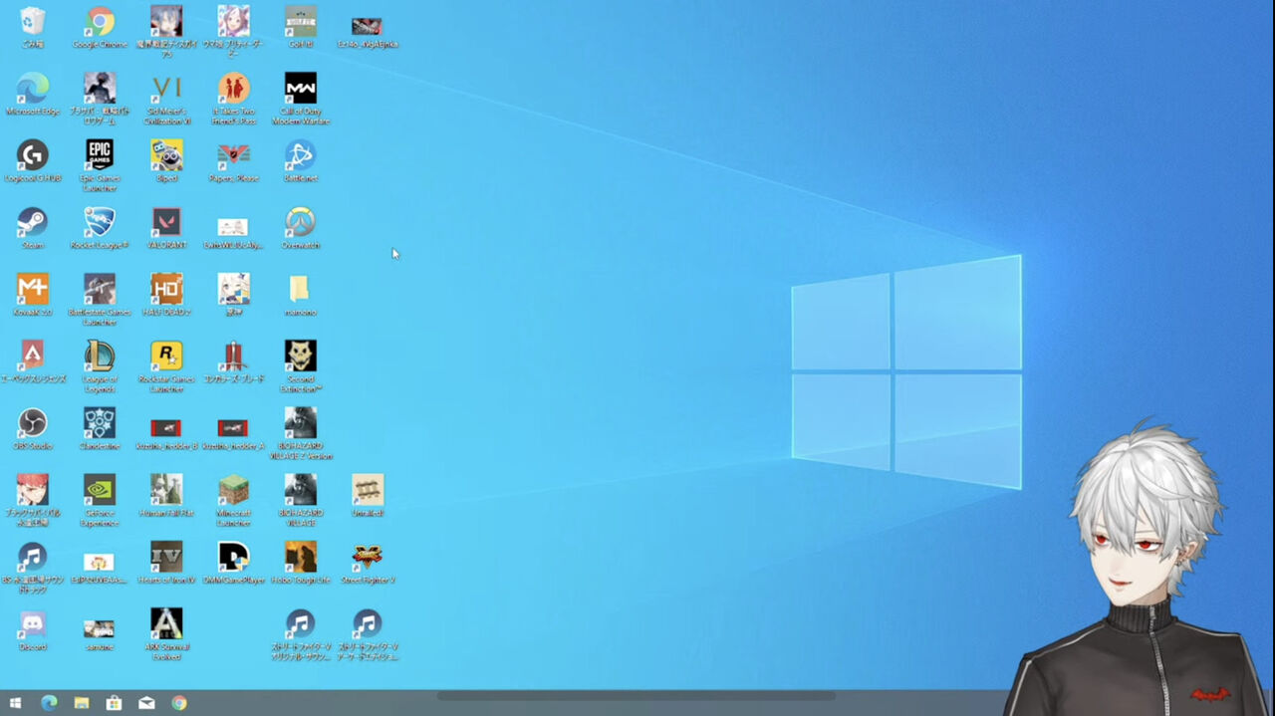Select the It Takes Two Friend's Pass icon
Viewport: 1275px width, 716px height.
233,89
